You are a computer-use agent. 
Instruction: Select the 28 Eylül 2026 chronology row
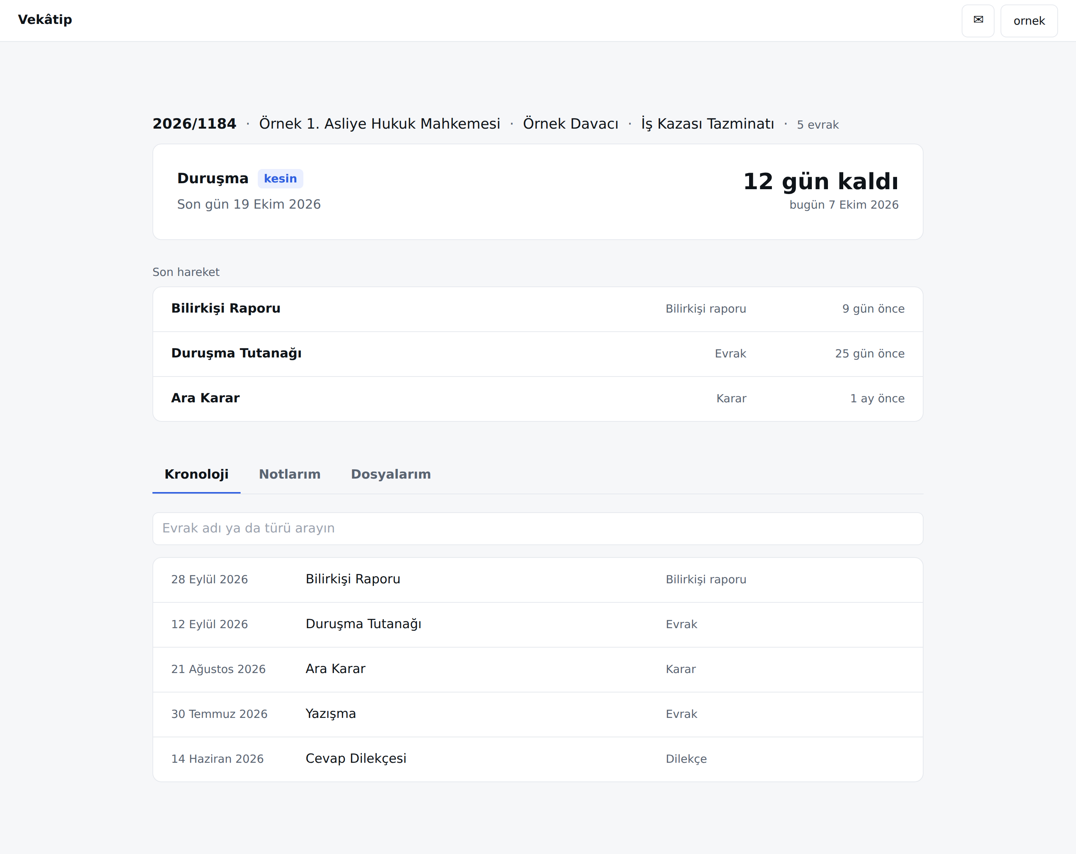click(x=538, y=579)
